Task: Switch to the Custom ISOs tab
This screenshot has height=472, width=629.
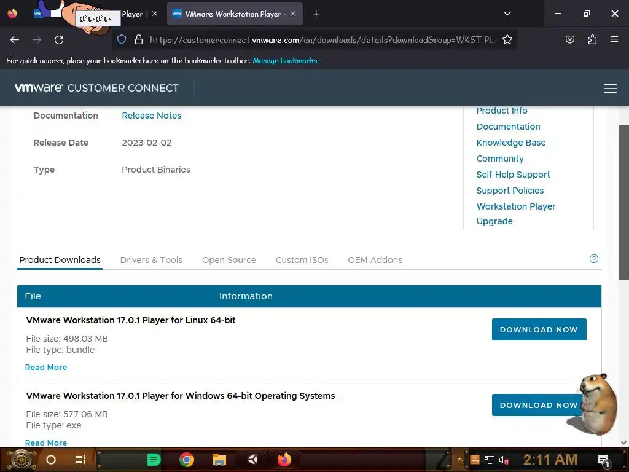Action: click(302, 260)
